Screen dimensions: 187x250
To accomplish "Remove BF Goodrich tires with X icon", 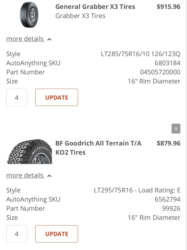I will [x=176, y=129].
